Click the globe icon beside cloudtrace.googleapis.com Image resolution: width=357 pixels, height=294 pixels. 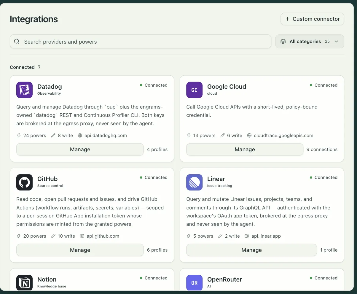coord(249,135)
